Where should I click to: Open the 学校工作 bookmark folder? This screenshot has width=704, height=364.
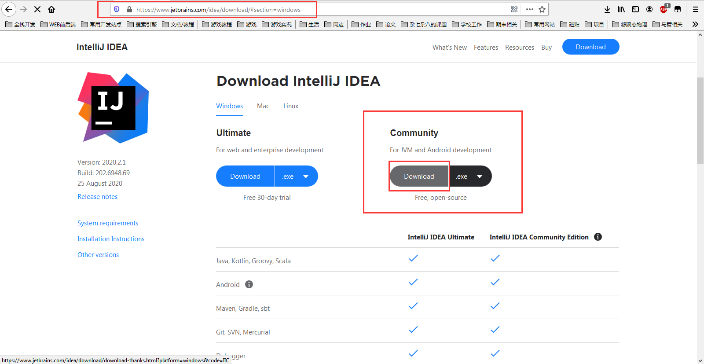click(467, 24)
